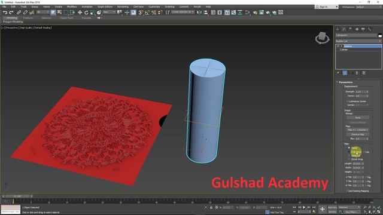Open the Workspaces Default dropdown

(x=369, y=7)
